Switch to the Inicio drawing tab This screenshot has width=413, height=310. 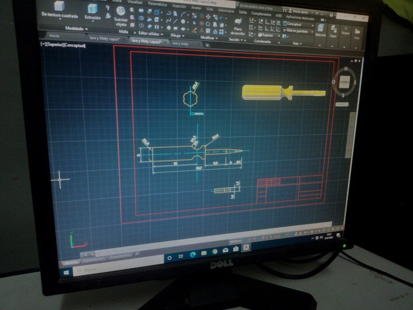(55, 35)
